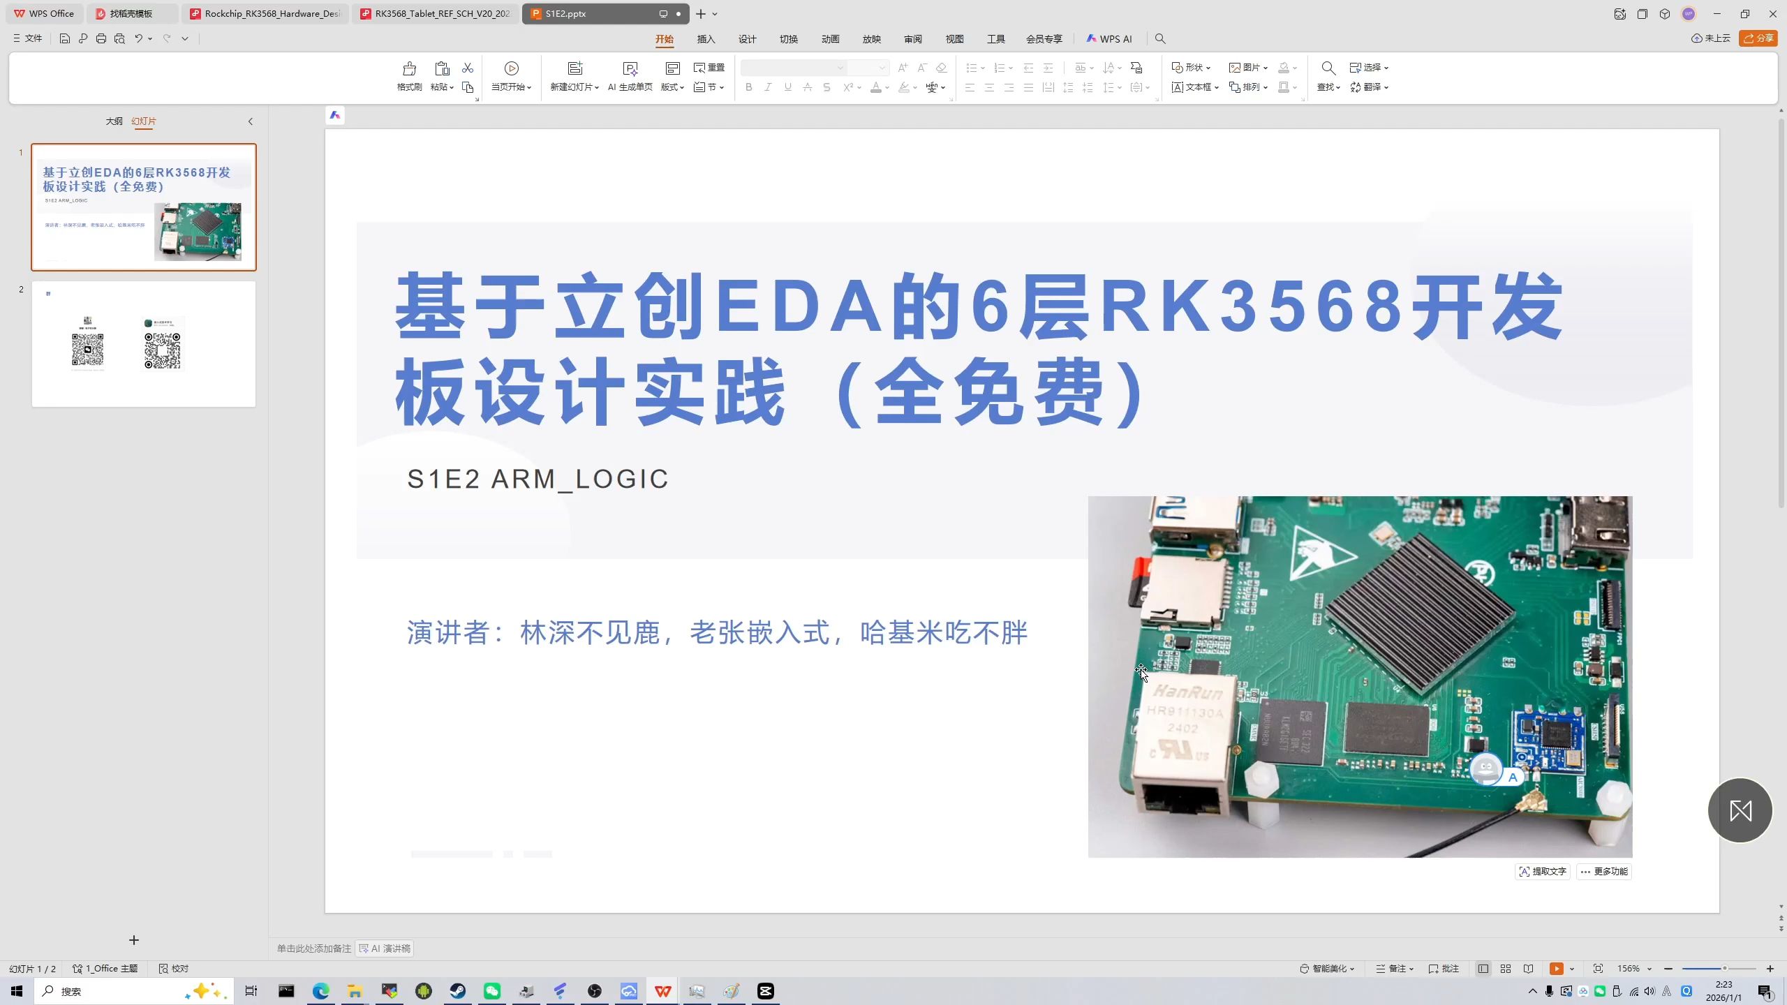The height and width of the screenshot is (1005, 1787).
Task: Select slide 2 thumbnail in left panel
Action: 143,343
